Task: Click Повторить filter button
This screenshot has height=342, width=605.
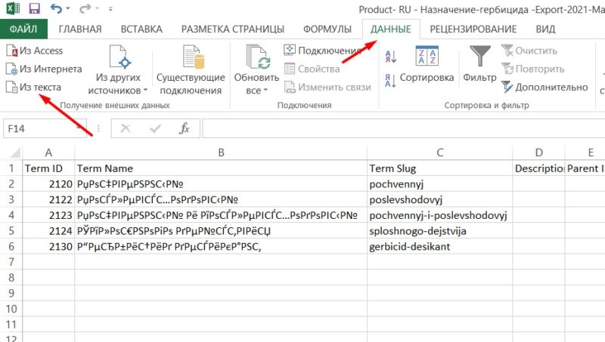Action: (533, 69)
